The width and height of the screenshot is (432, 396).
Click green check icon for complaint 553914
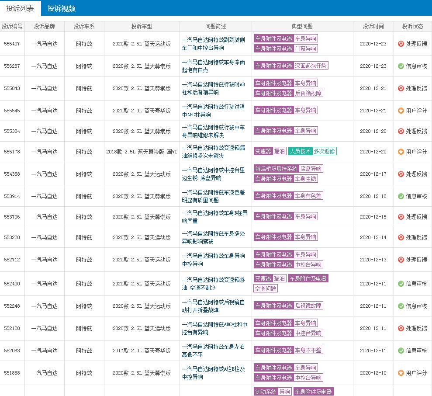point(401,196)
